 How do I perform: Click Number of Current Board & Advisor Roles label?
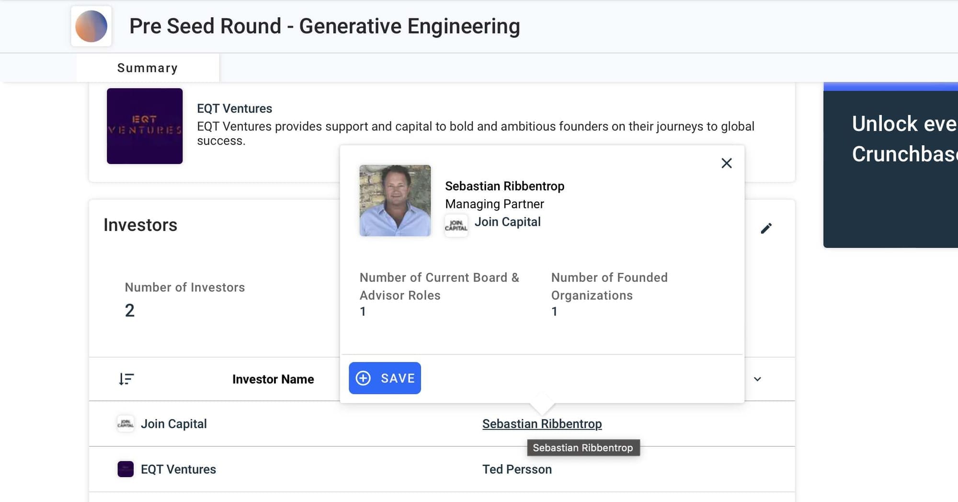(x=439, y=286)
